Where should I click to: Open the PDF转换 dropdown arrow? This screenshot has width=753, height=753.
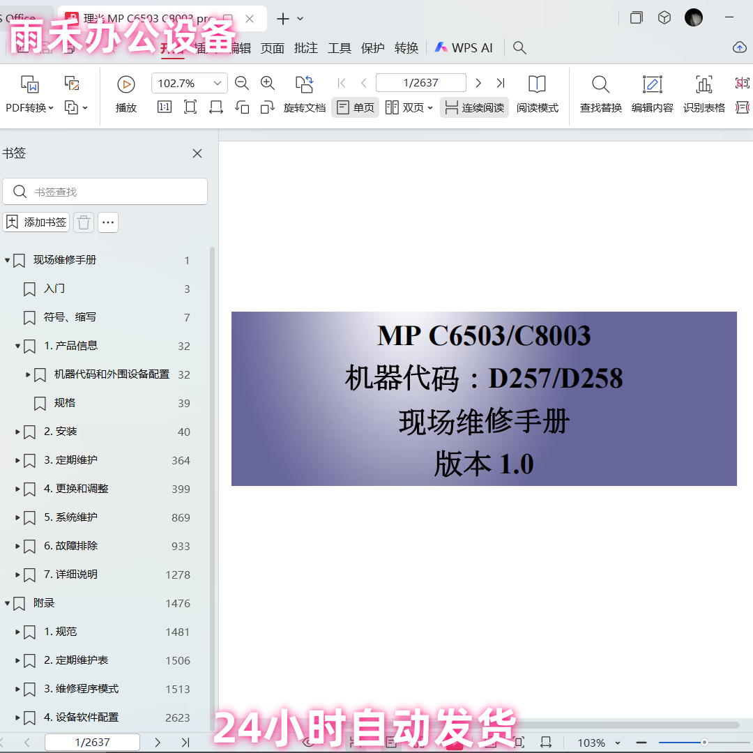pyautogui.click(x=51, y=108)
